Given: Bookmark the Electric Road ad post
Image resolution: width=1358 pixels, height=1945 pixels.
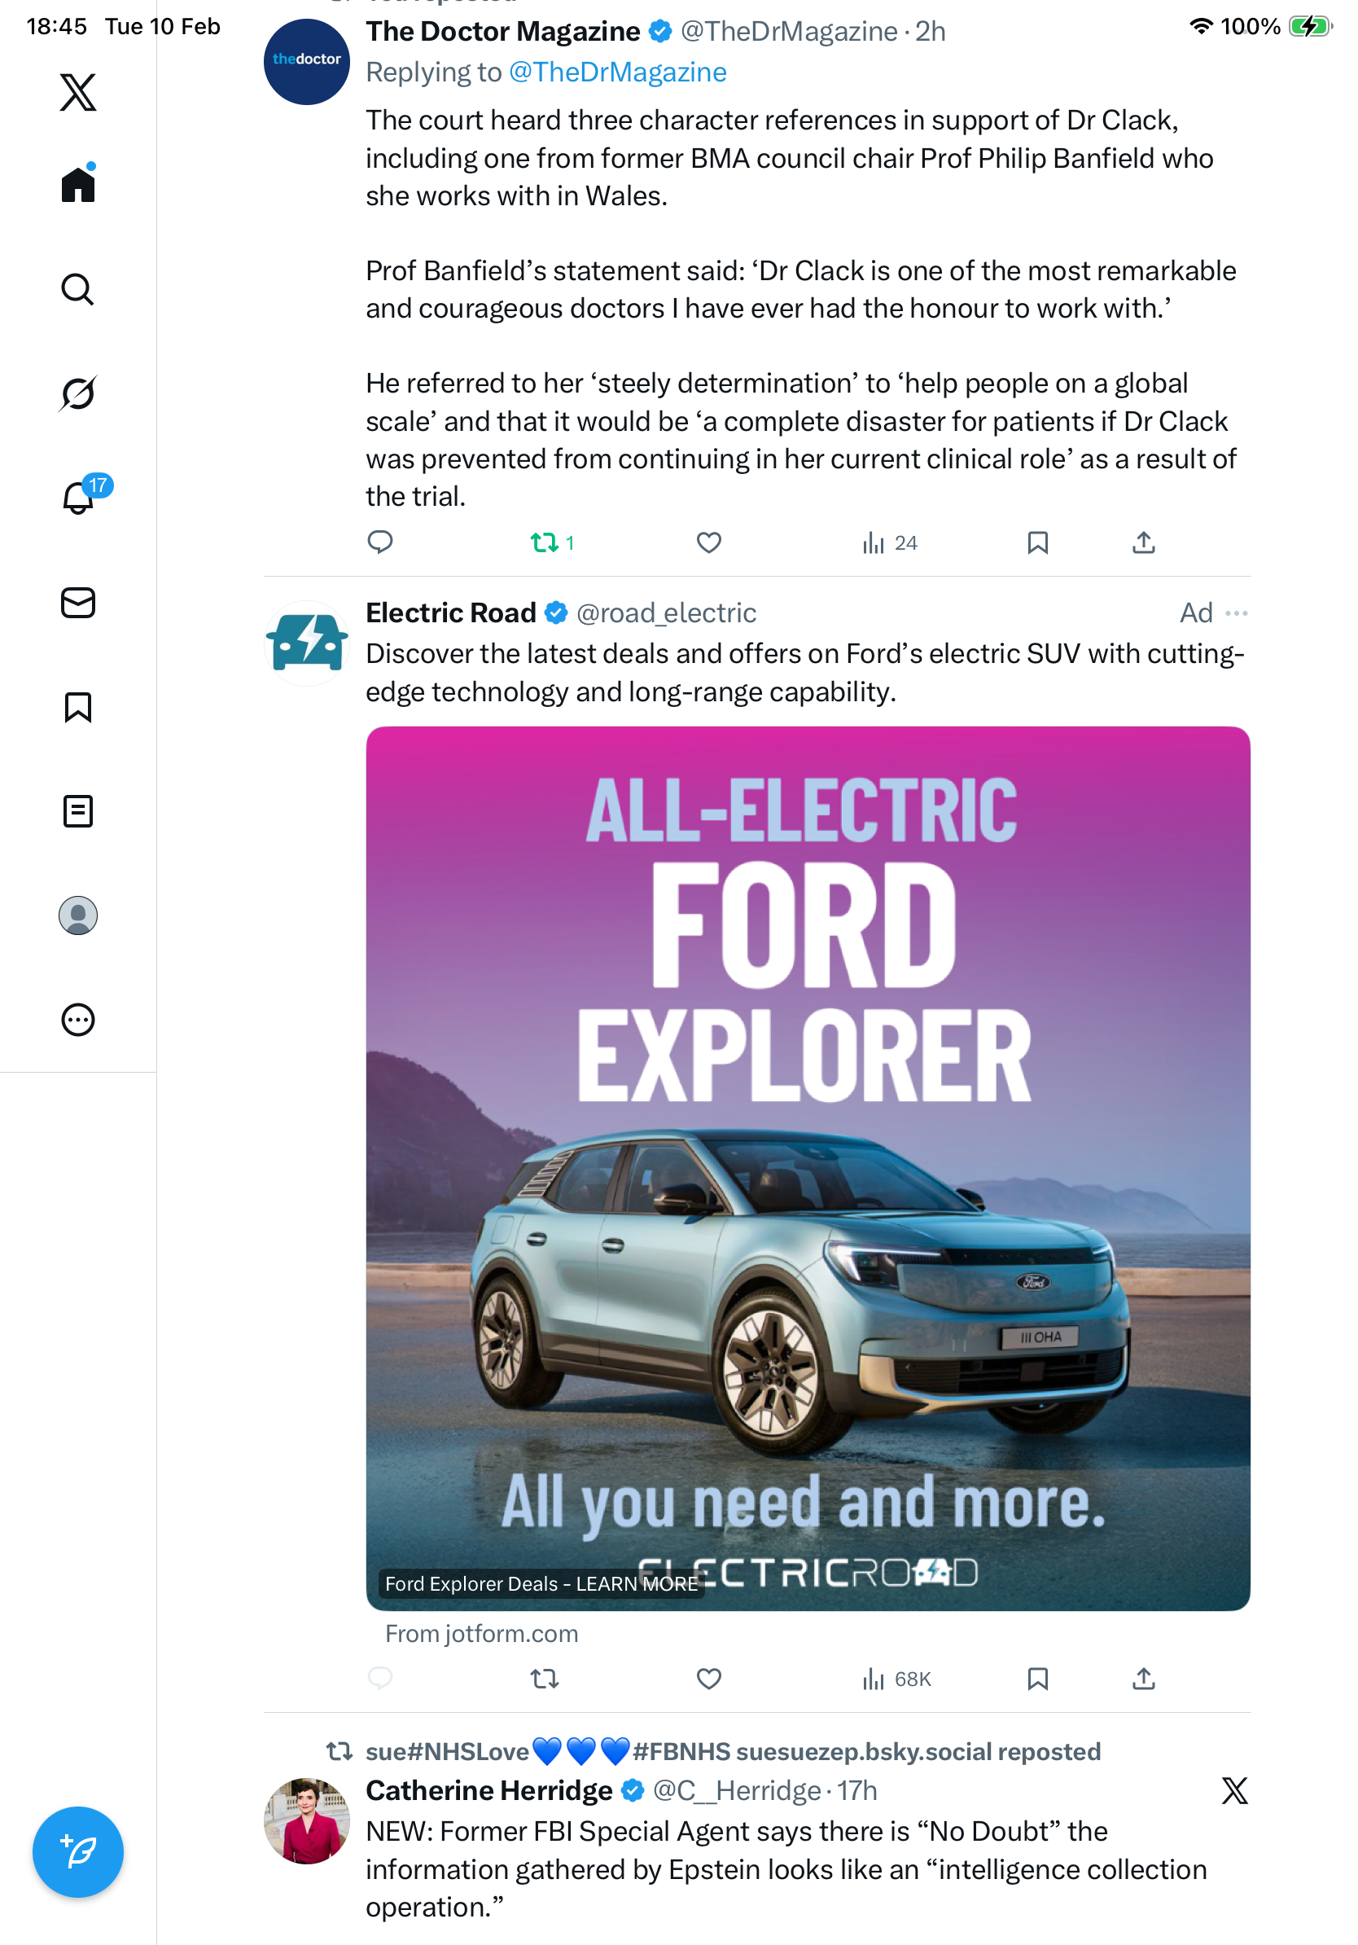Looking at the screenshot, I should point(1037,1678).
